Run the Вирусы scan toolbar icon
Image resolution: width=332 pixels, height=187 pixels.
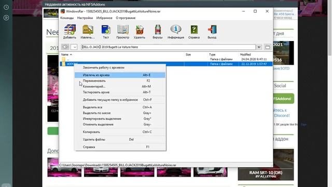click(x=158, y=31)
